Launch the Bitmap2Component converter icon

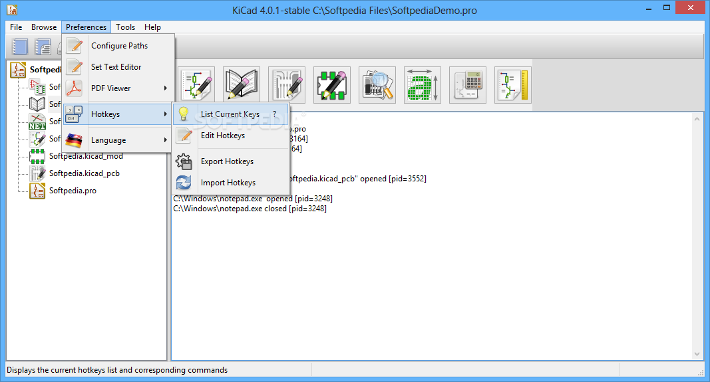tap(423, 85)
